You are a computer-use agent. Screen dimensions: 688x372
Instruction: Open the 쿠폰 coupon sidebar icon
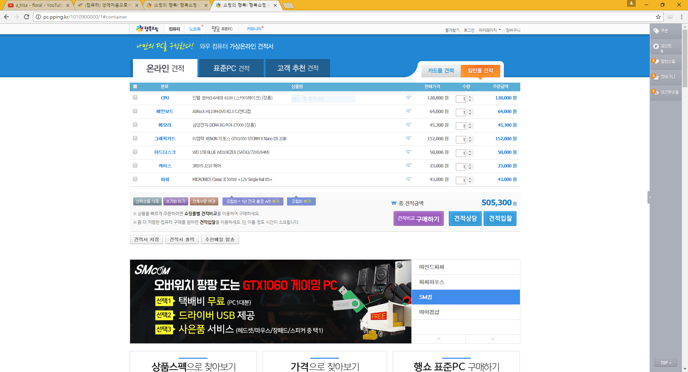pos(656,31)
